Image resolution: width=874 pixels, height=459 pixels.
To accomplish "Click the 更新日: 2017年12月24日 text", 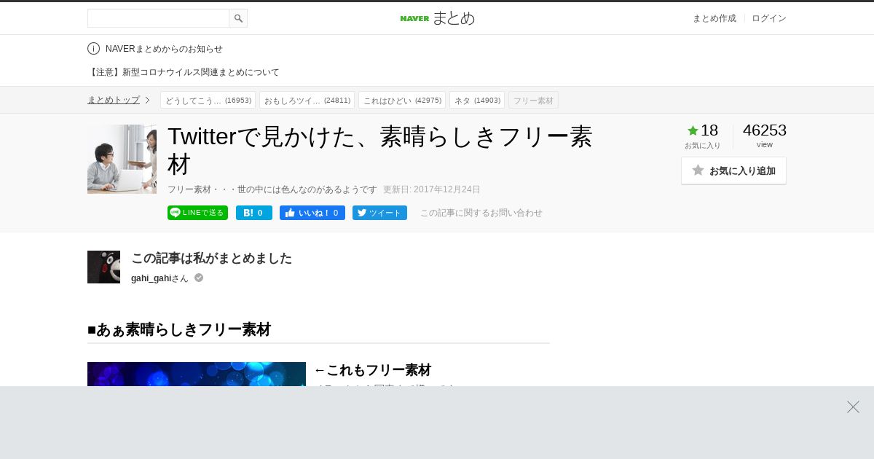I will pos(432,189).
